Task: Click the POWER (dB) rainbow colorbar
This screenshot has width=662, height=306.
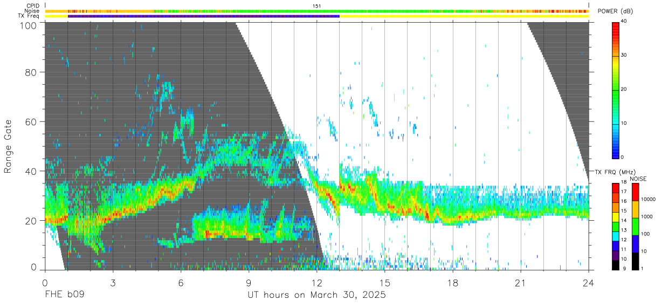Action: (x=616, y=90)
